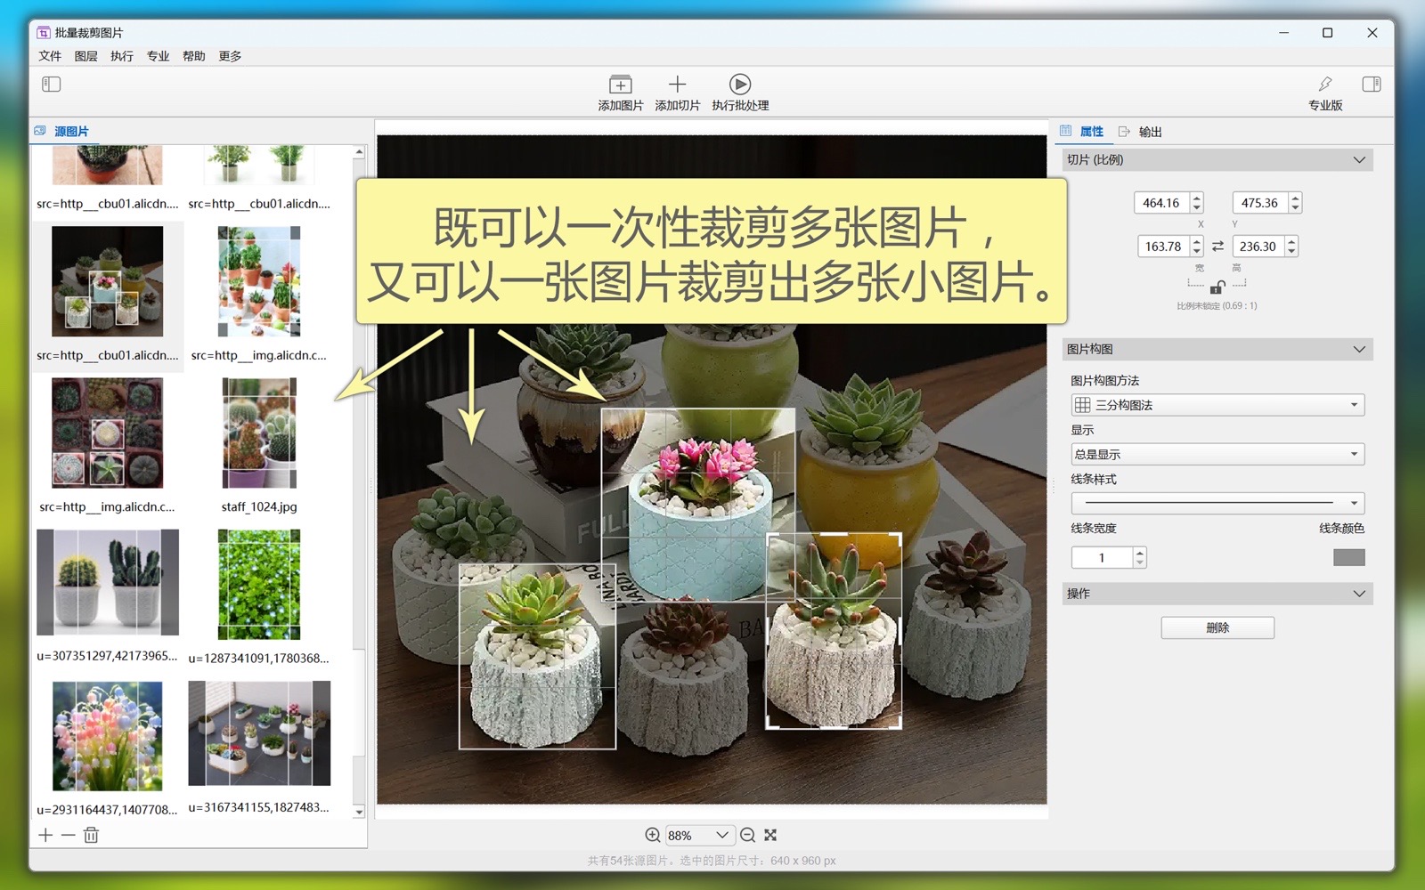Image resolution: width=1425 pixels, height=890 pixels.
Task: Collapse the 切片 (比例) section
Action: click(1358, 160)
